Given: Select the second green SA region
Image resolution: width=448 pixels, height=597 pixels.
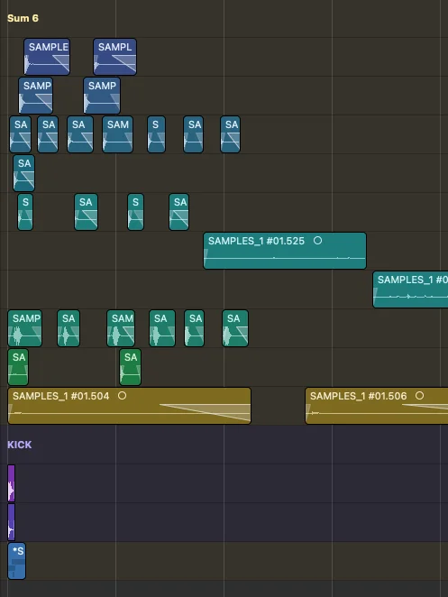Looking at the screenshot, I should [x=130, y=367].
